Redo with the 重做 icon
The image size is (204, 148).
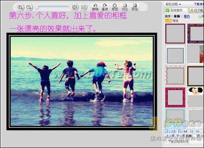pos(105,7)
